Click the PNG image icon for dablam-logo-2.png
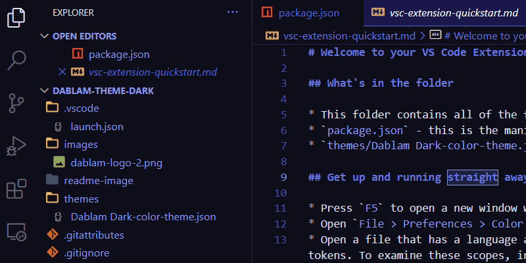526x263 pixels. coord(59,162)
